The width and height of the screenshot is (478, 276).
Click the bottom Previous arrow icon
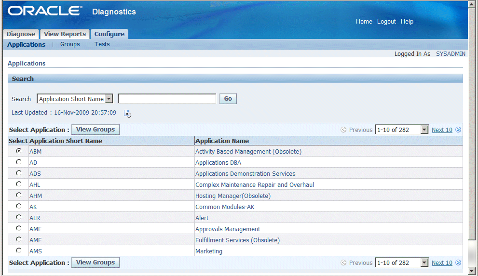tap(343, 263)
